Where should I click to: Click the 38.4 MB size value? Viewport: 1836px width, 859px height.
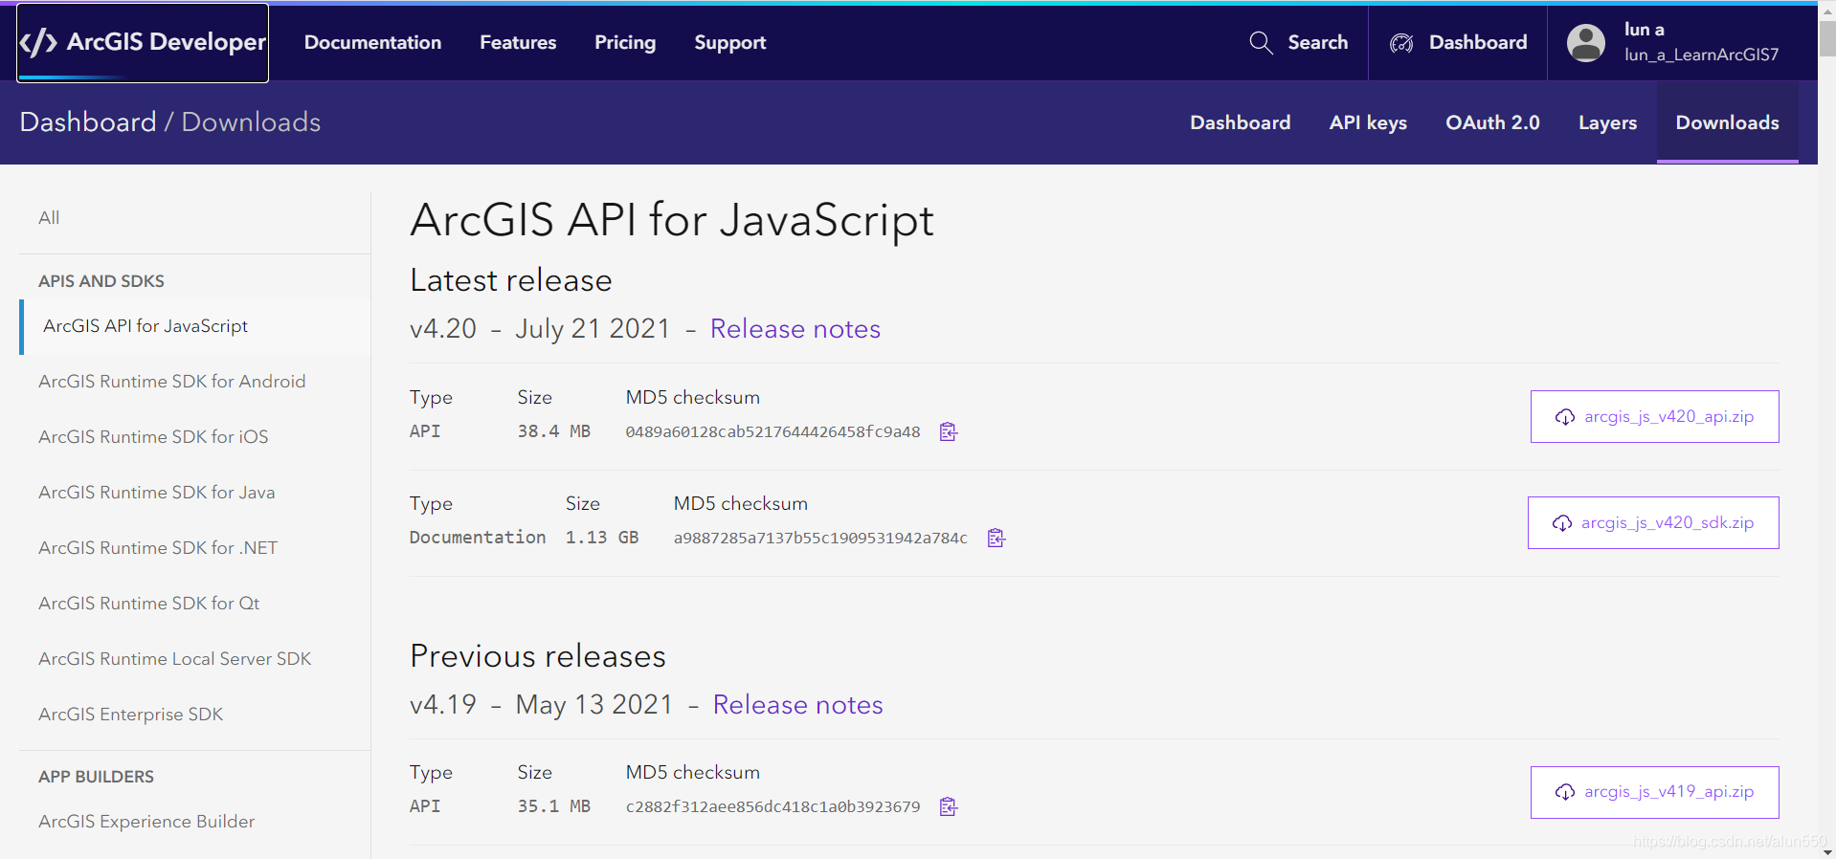[x=553, y=431]
